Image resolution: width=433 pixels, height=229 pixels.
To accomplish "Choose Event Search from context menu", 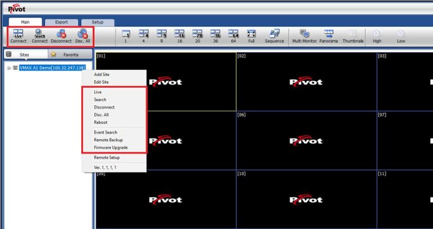I will point(105,132).
